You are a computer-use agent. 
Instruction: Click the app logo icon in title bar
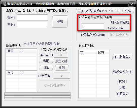click(4, 4)
